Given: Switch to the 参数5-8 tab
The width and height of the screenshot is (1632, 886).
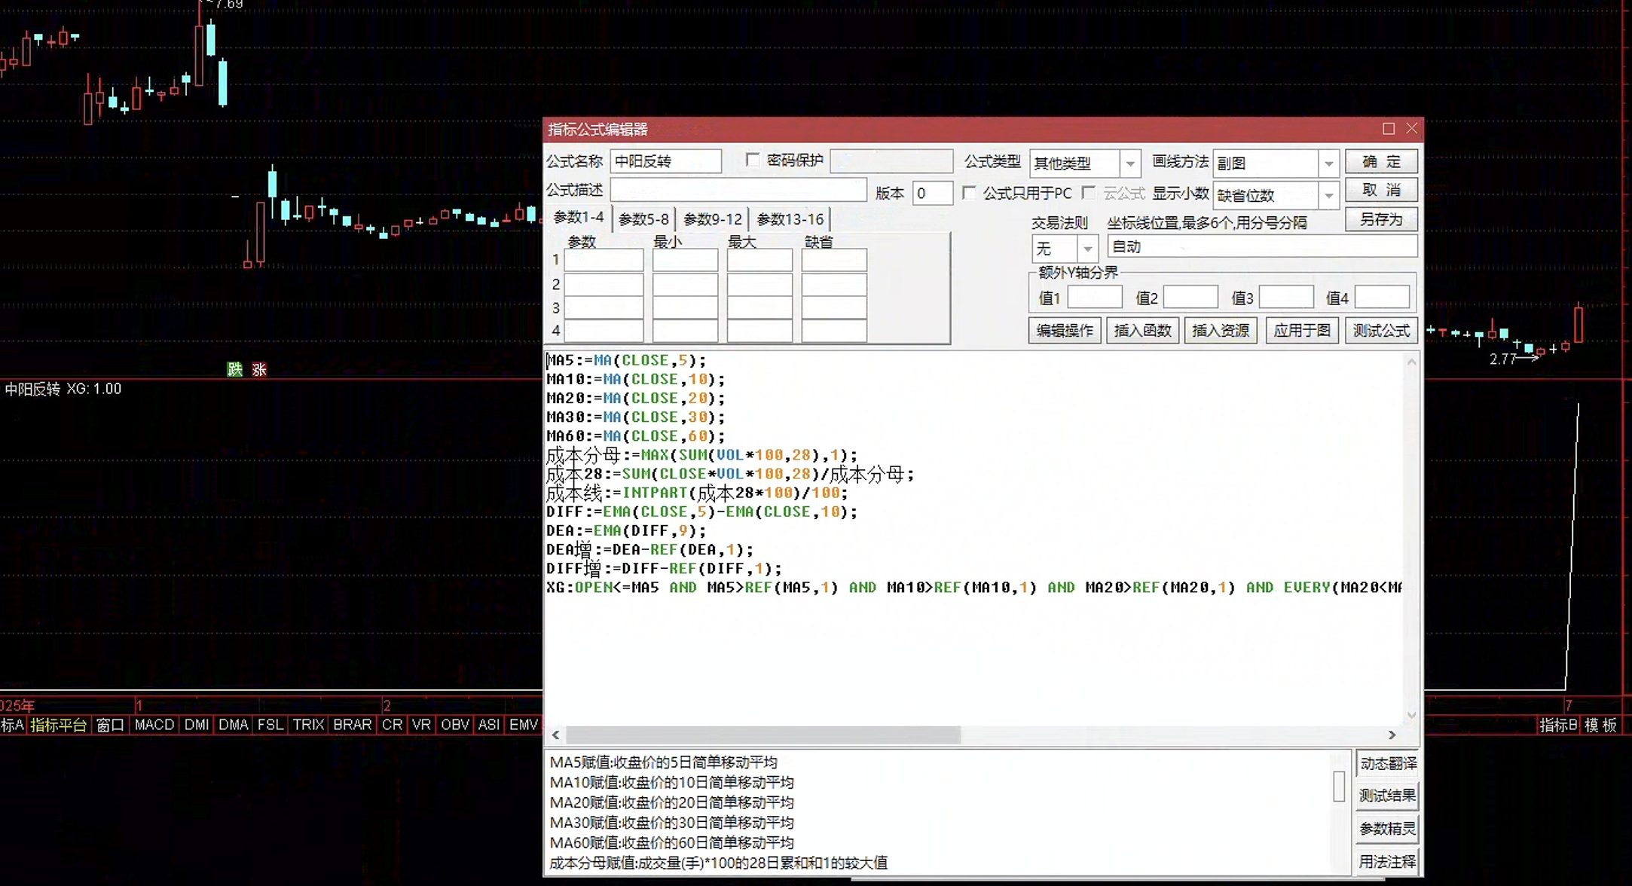Looking at the screenshot, I should [x=643, y=219].
